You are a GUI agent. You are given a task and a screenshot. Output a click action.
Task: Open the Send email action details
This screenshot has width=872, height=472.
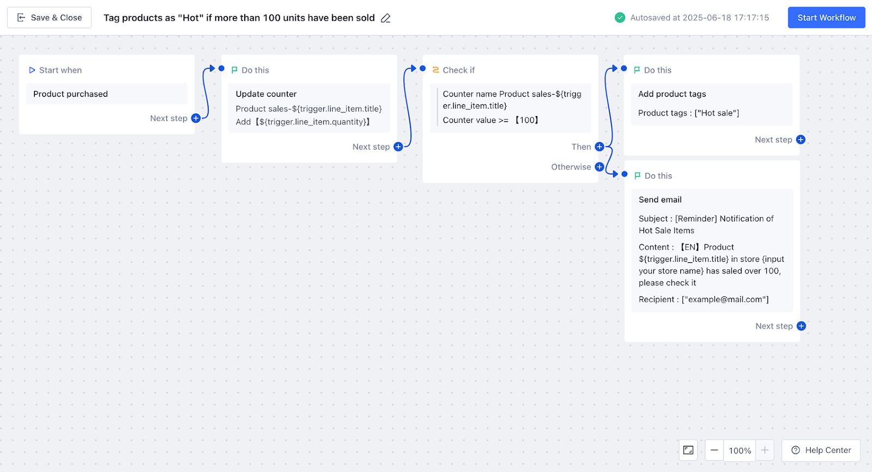coord(711,250)
